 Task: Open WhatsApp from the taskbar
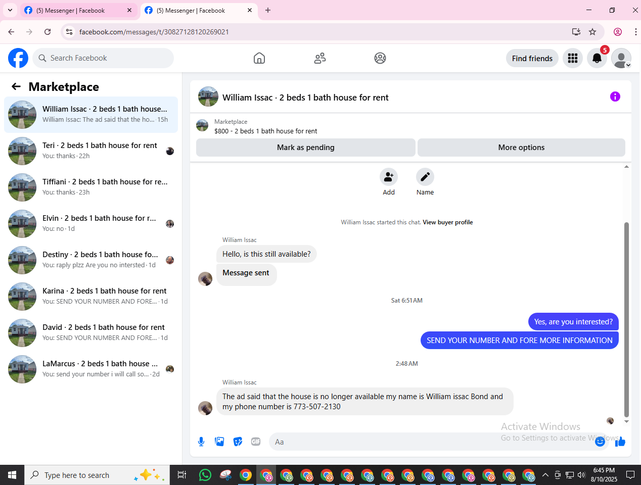tap(205, 475)
